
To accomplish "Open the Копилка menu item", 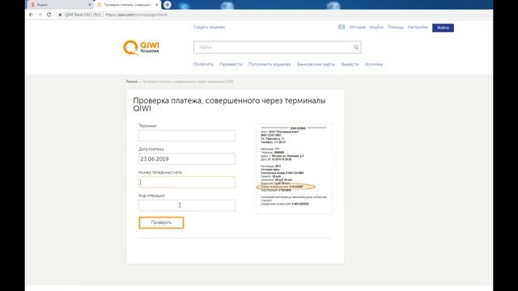I will click(x=374, y=65).
